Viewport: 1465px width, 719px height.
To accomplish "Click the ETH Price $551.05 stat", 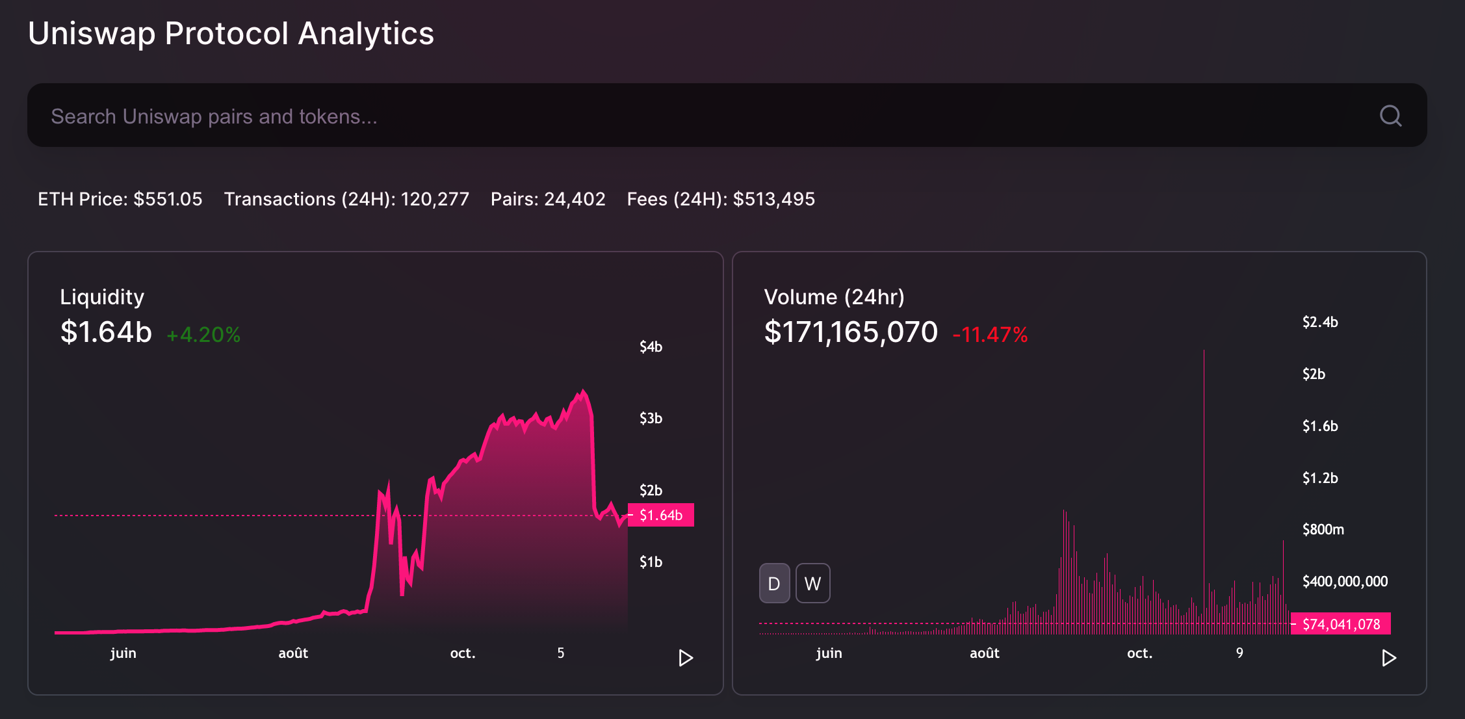I will click(120, 199).
